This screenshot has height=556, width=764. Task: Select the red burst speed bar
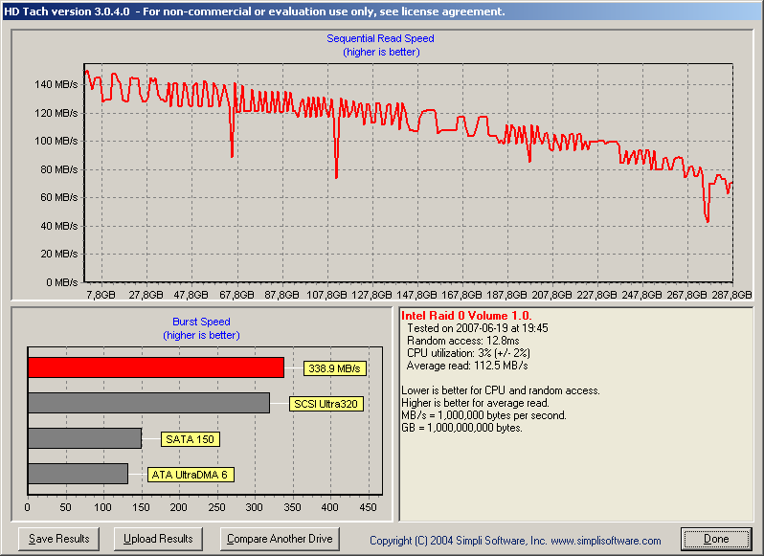[156, 367]
